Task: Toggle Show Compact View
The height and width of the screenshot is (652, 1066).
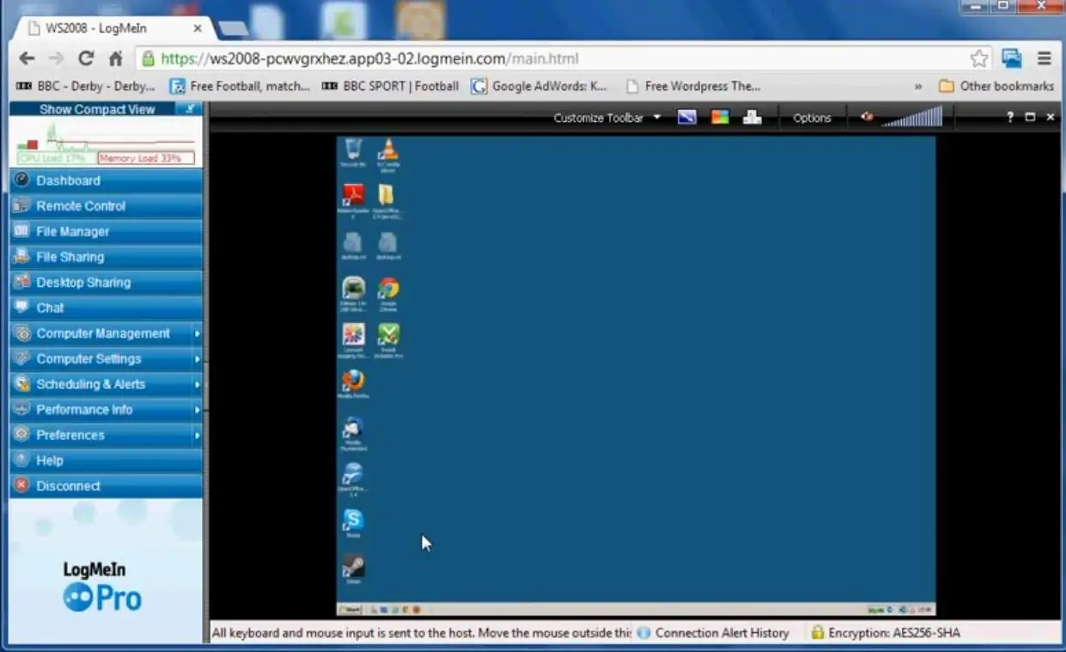Action: pyautogui.click(x=97, y=109)
